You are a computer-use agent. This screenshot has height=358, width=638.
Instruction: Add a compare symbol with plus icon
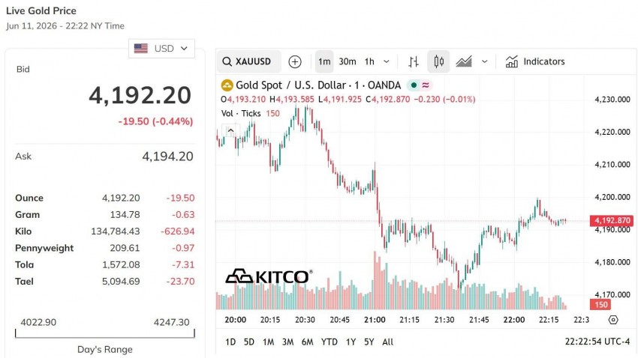294,61
